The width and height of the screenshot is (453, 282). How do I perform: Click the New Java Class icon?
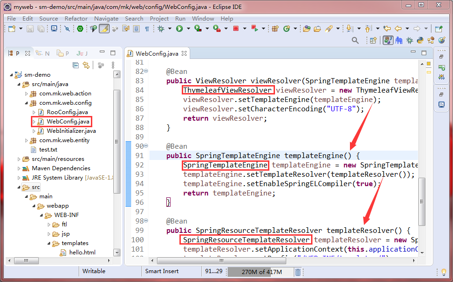[x=286, y=29]
